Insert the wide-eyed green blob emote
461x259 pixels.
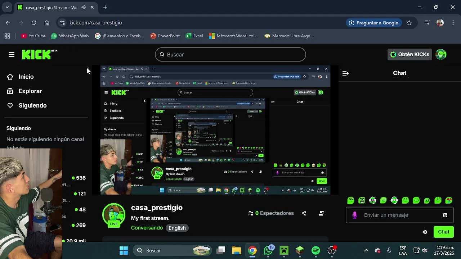click(x=351, y=200)
